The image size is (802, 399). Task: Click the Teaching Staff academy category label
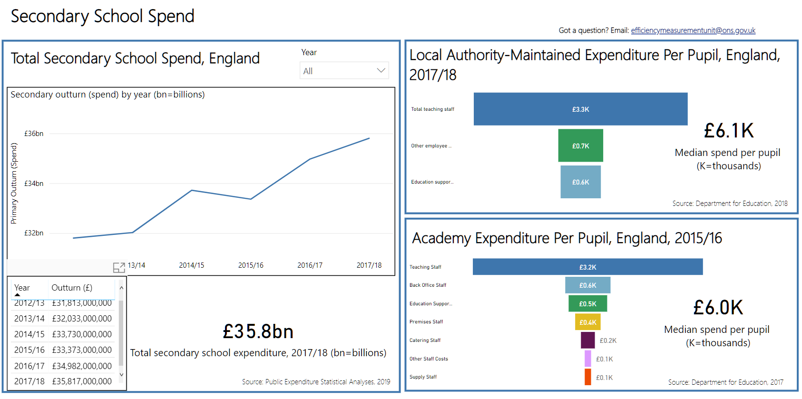click(x=425, y=267)
